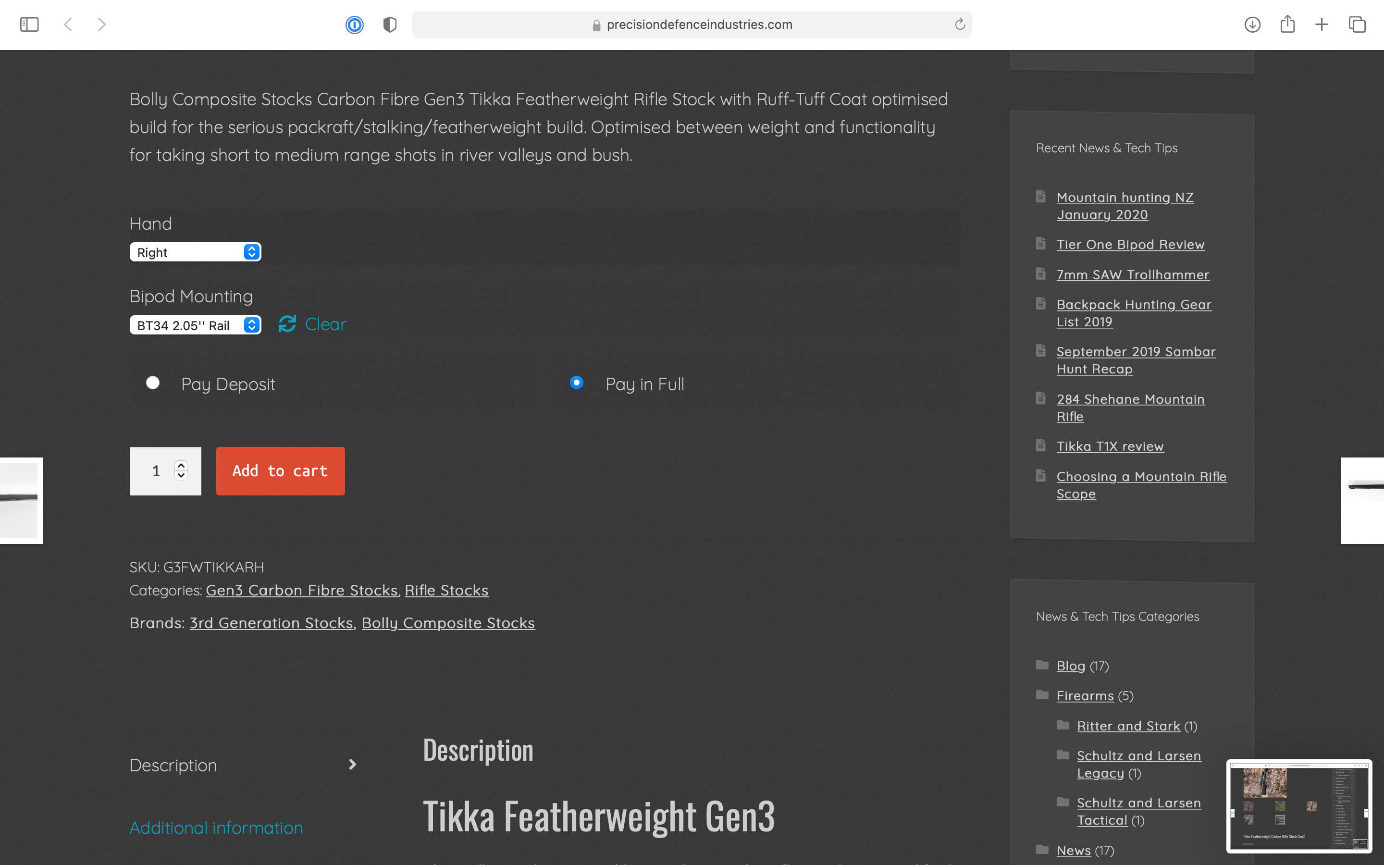Go back to previous page
The width and height of the screenshot is (1384, 865).
(68, 25)
